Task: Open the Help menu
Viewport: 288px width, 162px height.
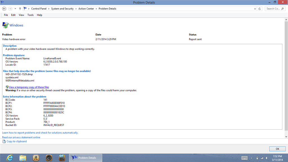Action: tap(39, 15)
